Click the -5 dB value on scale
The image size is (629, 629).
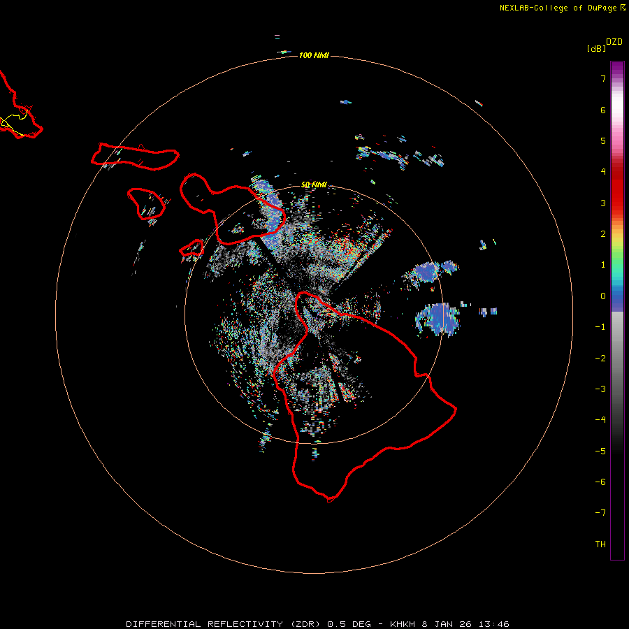[600, 451]
